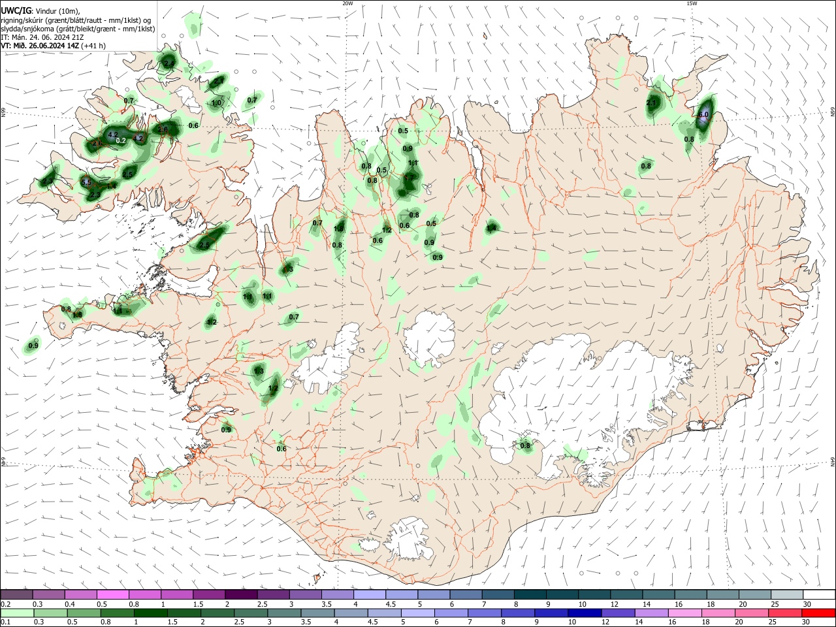836x627 pixels.
Task: Click the '0.1' label under rain legend
Action: click(5, 622)
